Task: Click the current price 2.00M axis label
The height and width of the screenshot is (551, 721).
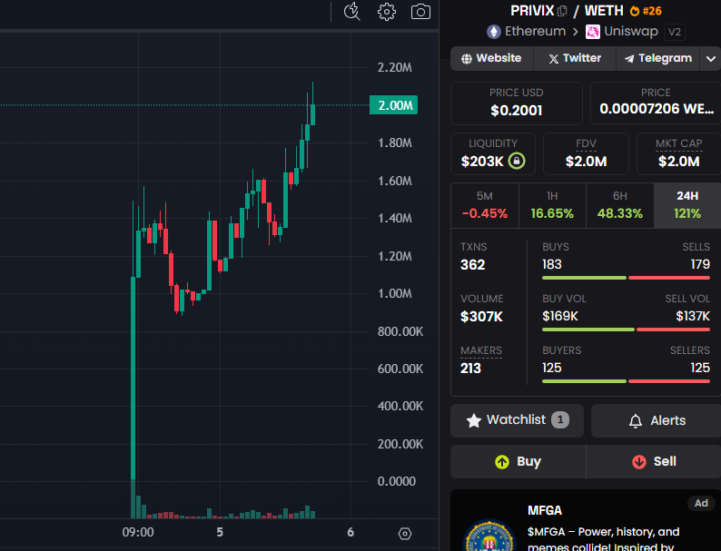Action: click(393, 105)
